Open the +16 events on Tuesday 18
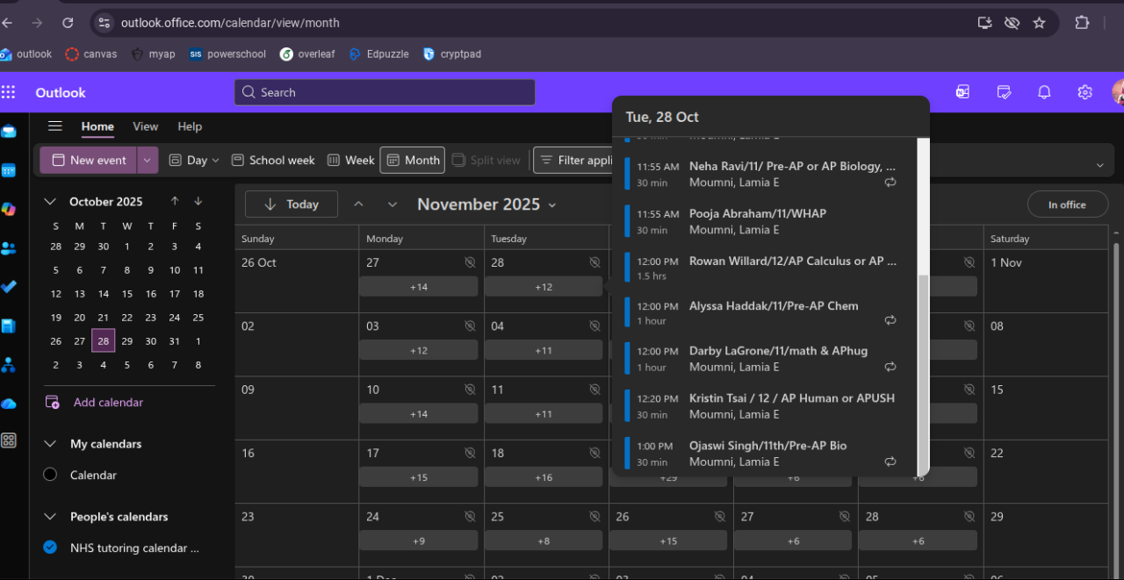 [x=544, y=477]
